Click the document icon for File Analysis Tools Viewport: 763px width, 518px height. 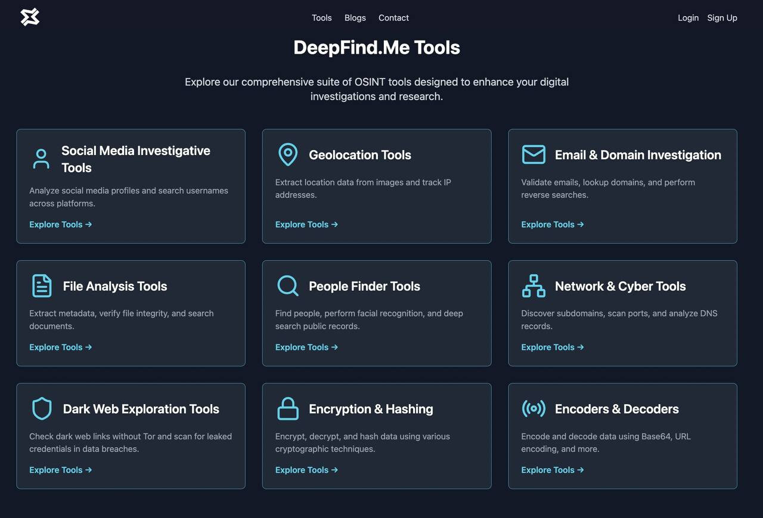tap(42, 286)
